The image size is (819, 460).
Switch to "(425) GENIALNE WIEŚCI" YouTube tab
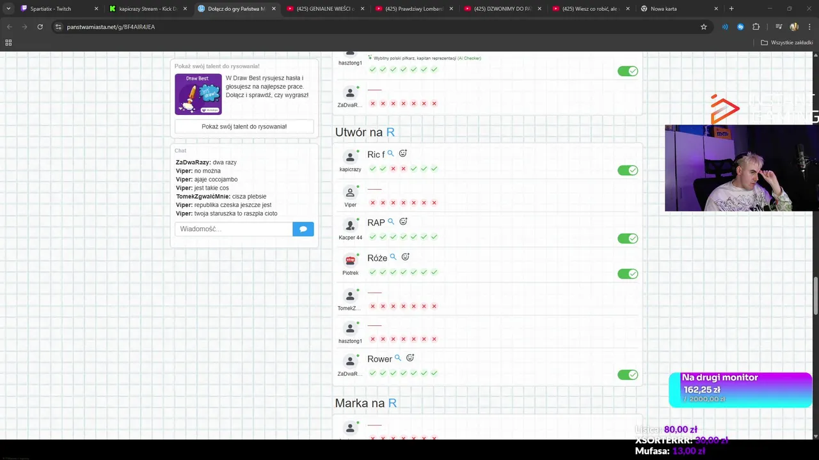(x=325, y=9)
